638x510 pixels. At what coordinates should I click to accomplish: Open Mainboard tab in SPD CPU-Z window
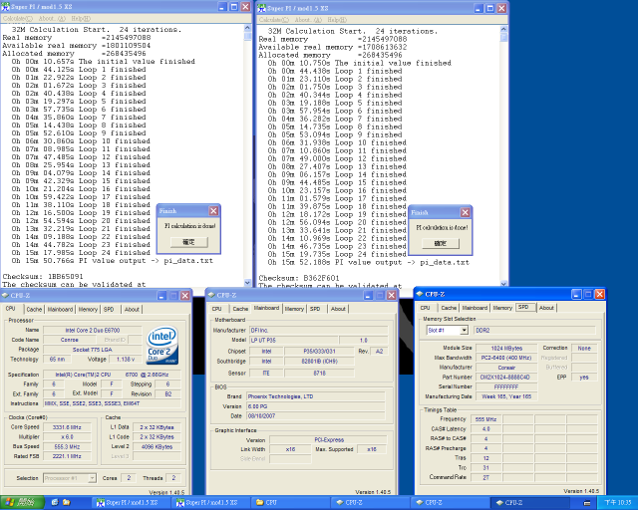(x=475, y=308)
